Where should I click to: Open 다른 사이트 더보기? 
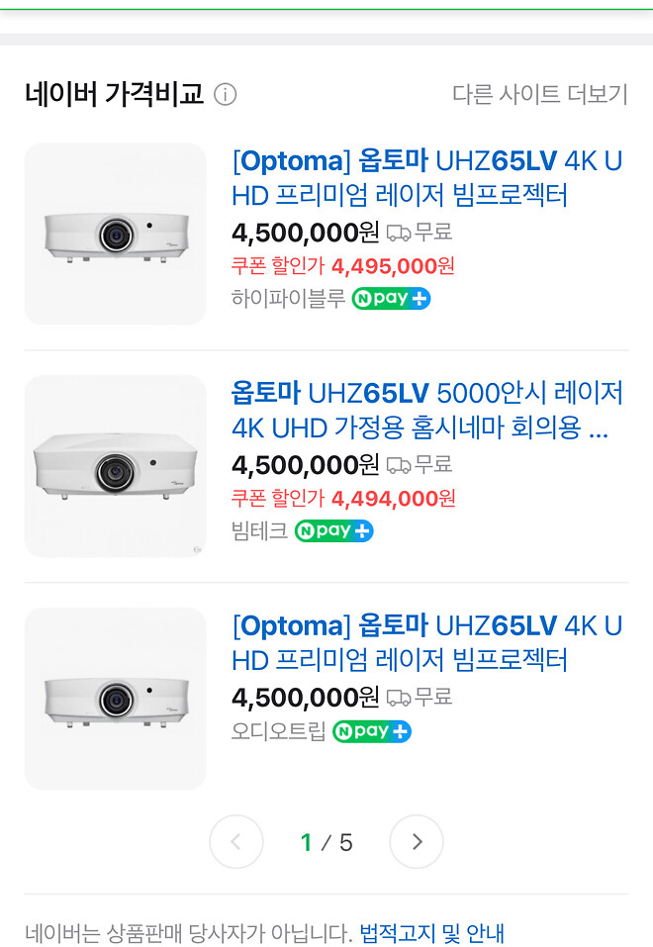[x=539, y=95]
